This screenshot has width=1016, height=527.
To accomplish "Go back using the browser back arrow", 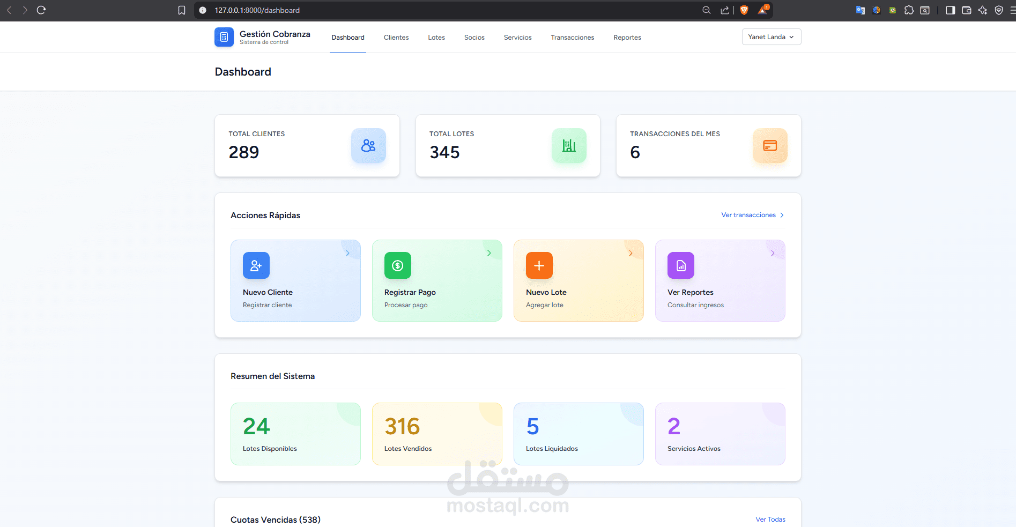I will [x=9, y=10].
